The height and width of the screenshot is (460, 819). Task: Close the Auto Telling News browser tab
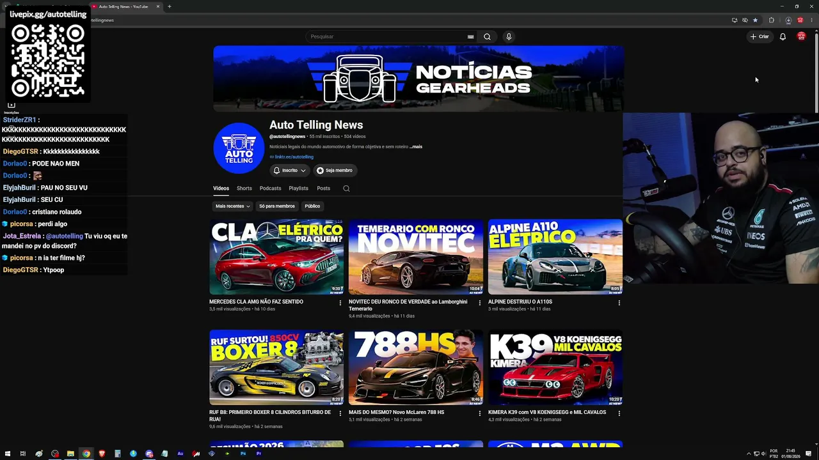[158, 6]
